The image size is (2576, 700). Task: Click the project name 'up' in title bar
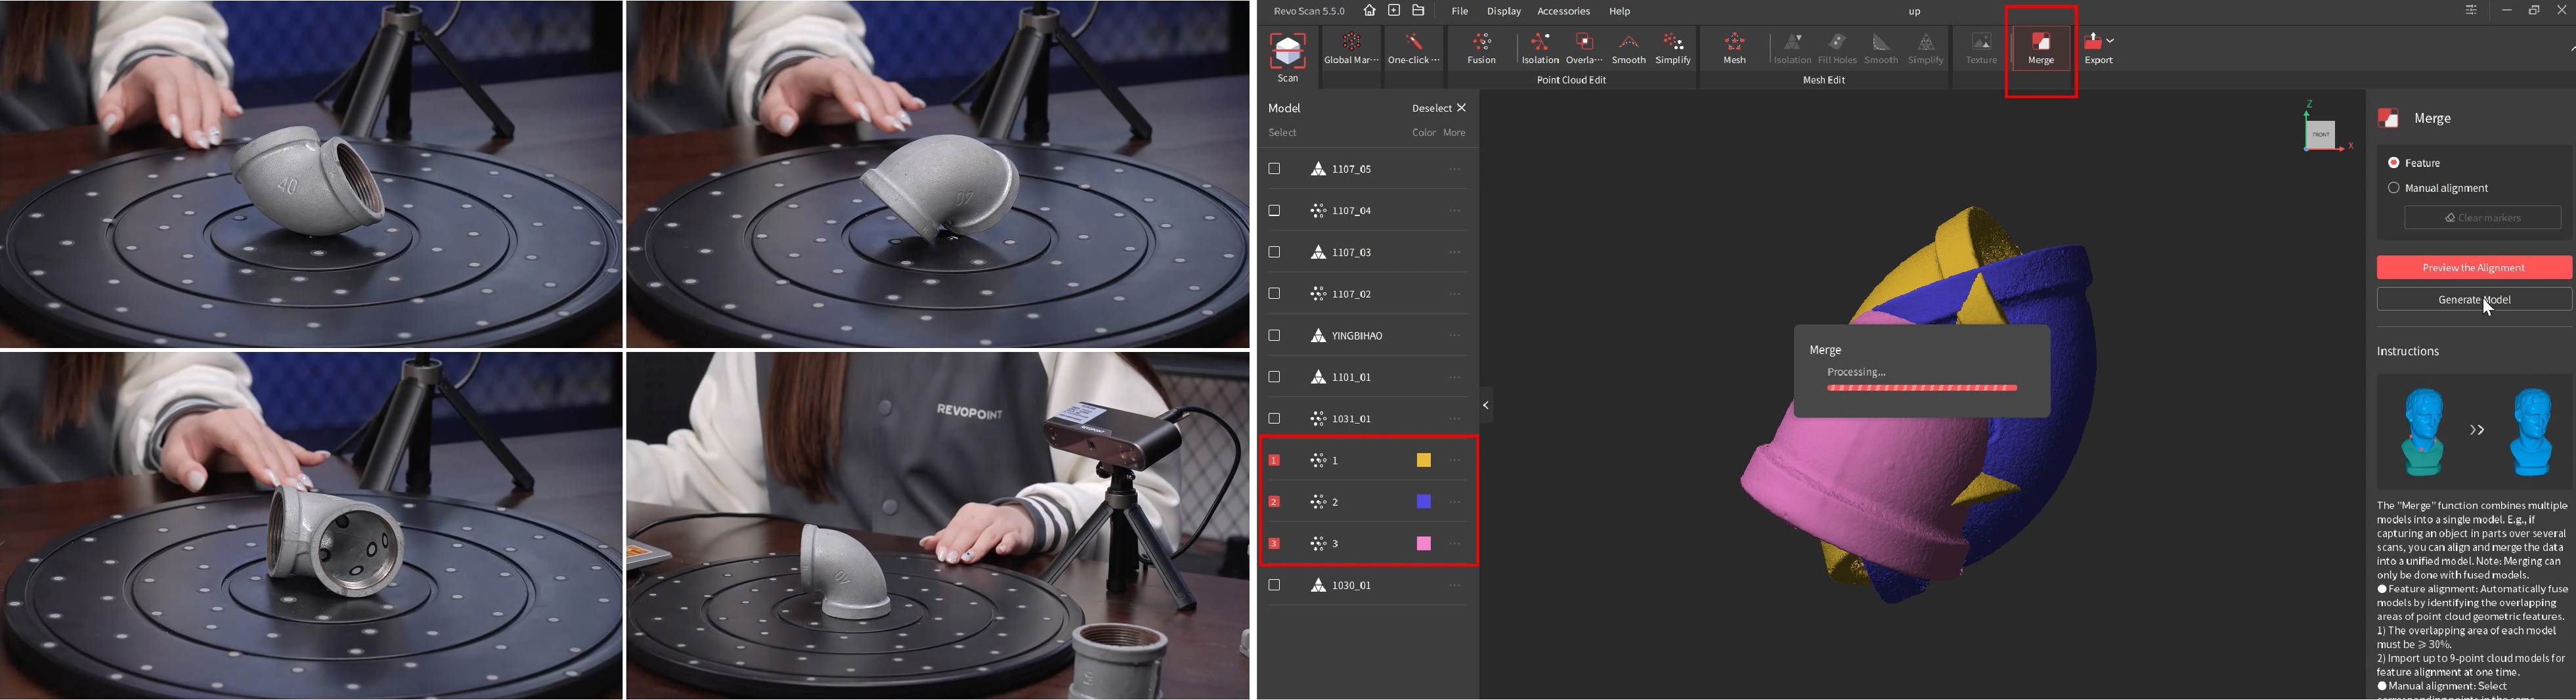point(1914,12)
